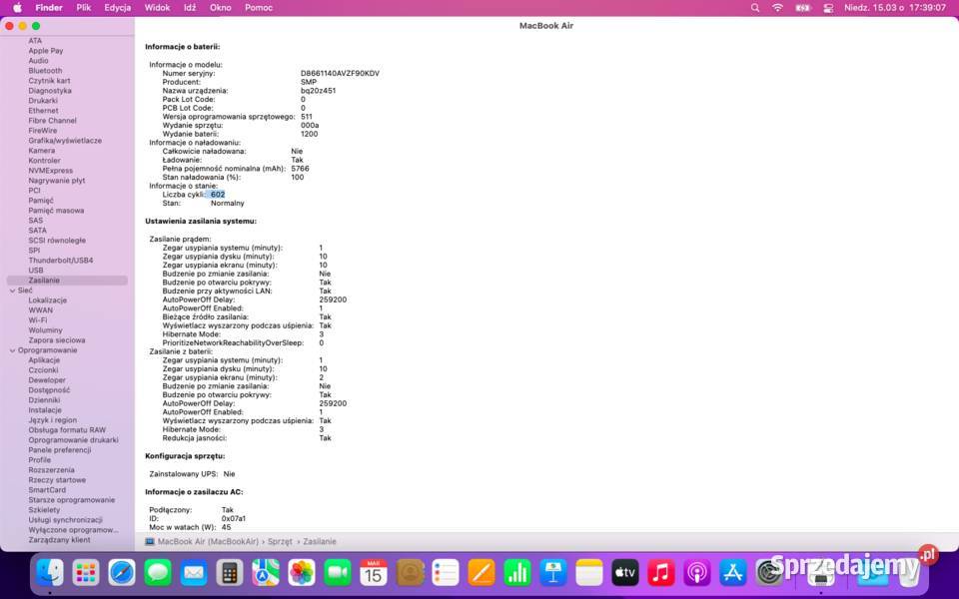Click the highlighted cycle count 602
The image size is (959, 599).
pos(218,195)
